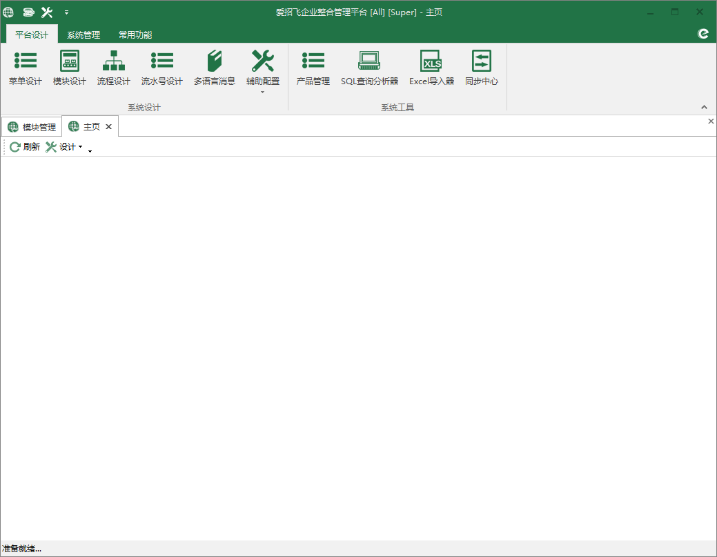Expand quick access toolbar customize arrow
Image resolution: width=717 pixels, height=557 pixels.
pyautogui.click(x=67, y=12)
